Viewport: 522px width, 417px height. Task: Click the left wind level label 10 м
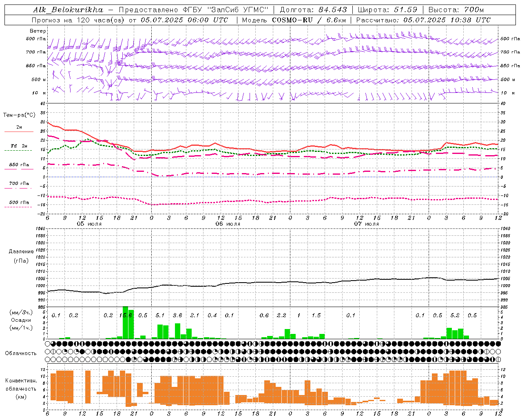[x=39, y=93]
